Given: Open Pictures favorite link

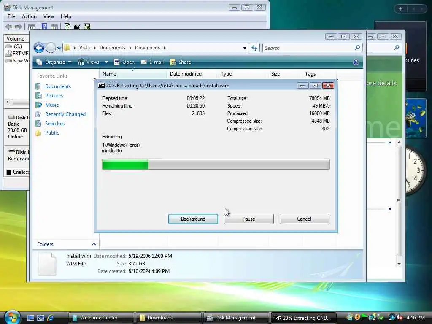Looking at the screenshot, I should [x=54, y=96].
